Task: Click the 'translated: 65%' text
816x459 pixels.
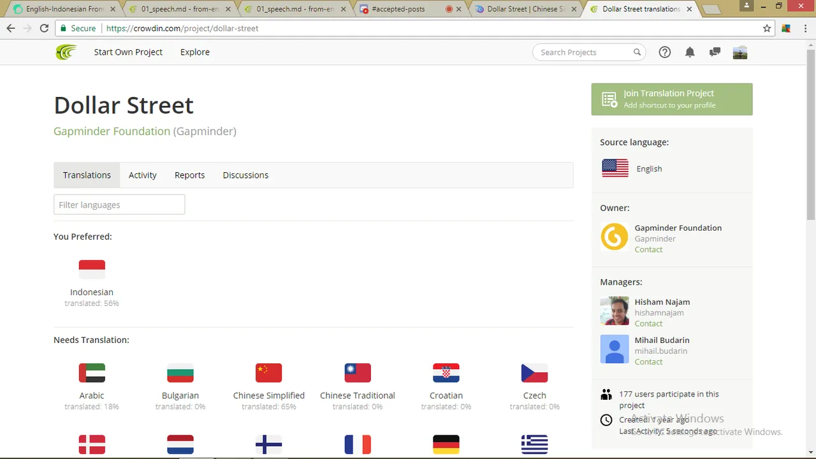Action: pyautogui.click(x=268, y=407)
